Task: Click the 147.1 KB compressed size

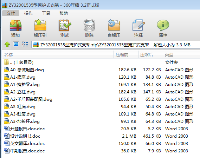Action: (x=152, y=92)
